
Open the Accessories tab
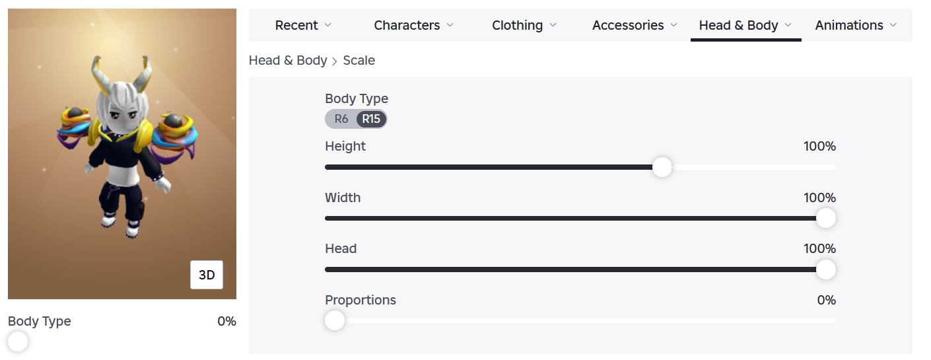tap(635, 25)
